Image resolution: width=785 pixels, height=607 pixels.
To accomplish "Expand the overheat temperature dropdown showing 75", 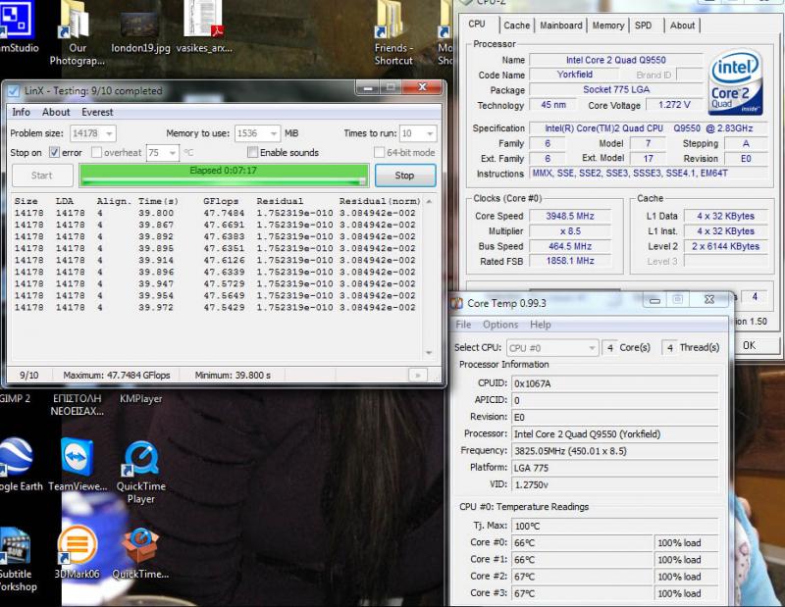I will (x=173, y=153).
